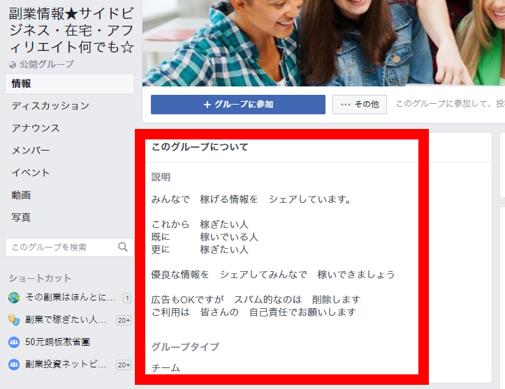Open shortcut 副業投資ネットビ
Viewport: 505px width, 389px height.
[x=66, y=364]
